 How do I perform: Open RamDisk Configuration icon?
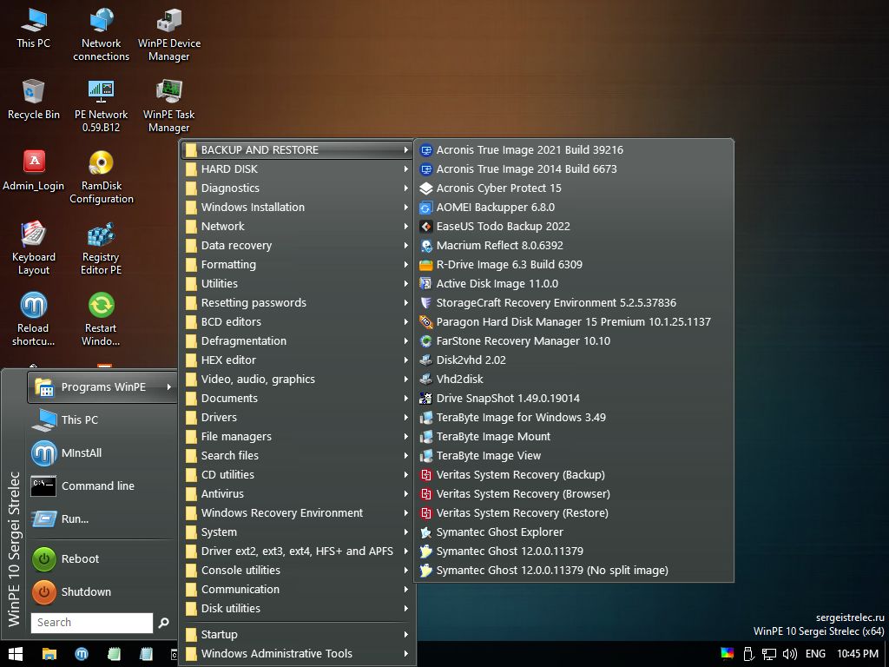(101, 177)
